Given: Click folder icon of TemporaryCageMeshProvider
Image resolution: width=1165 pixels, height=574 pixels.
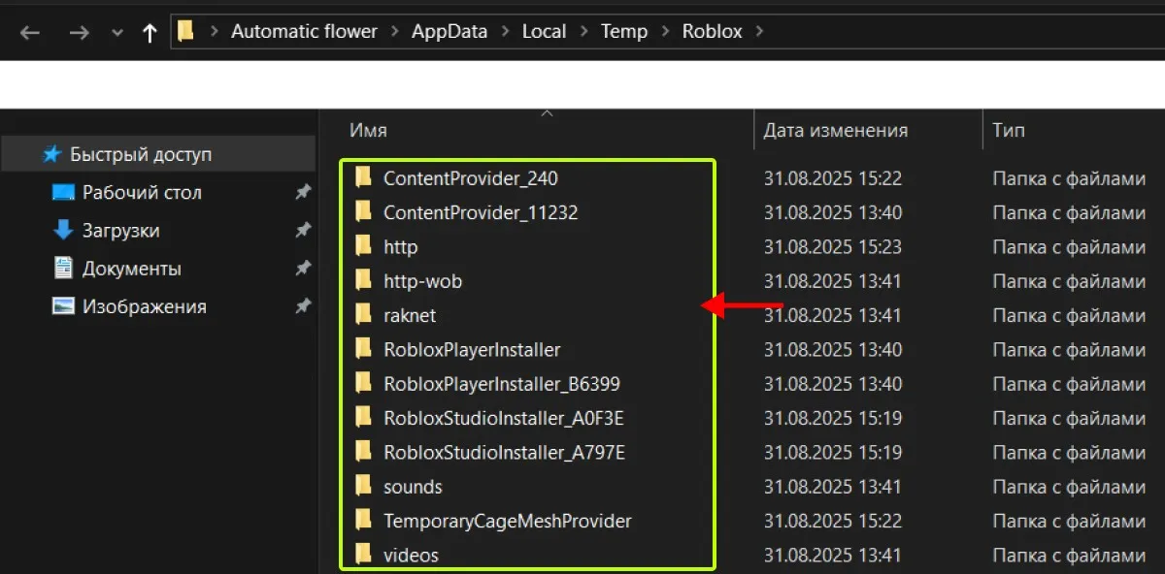Looking at the screenshot, I should [x=363, y=520].
